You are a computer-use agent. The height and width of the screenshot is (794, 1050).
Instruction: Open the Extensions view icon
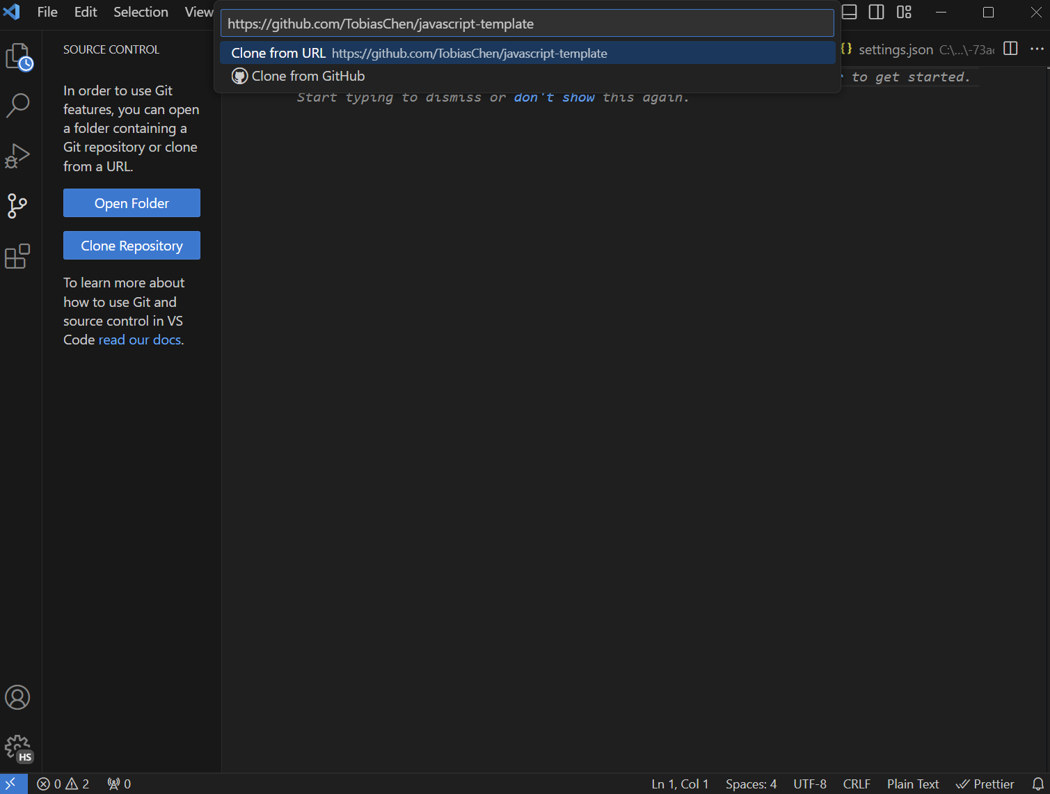18,257
